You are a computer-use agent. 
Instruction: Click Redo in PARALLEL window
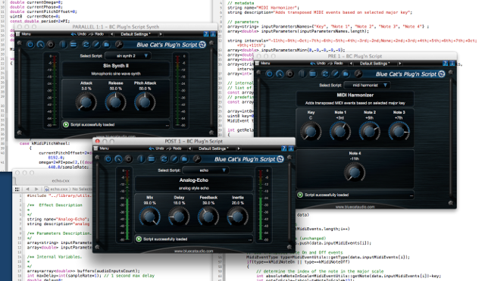click(x=96, y=34)
